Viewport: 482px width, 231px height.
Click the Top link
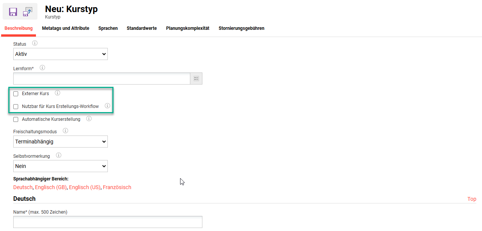pyautogui.click(x=472, y=199)
